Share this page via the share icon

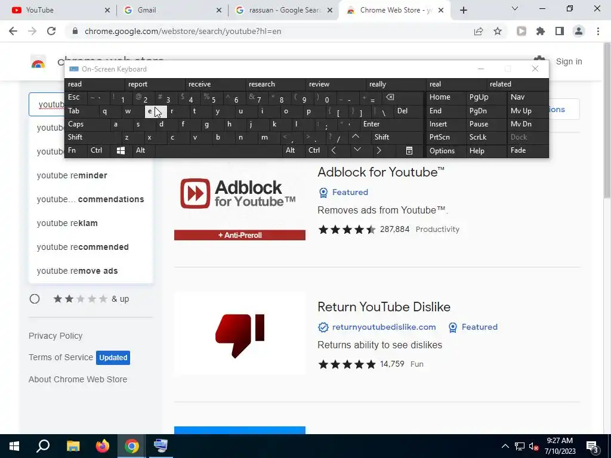click(x=479, y=31)
